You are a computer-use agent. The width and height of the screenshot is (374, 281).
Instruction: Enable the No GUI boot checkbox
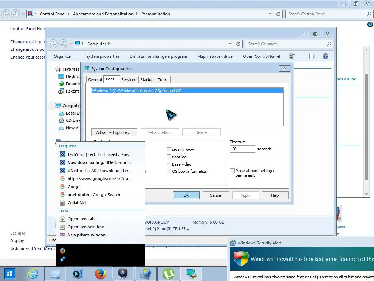pyautogui.click(x=169, y=150)
